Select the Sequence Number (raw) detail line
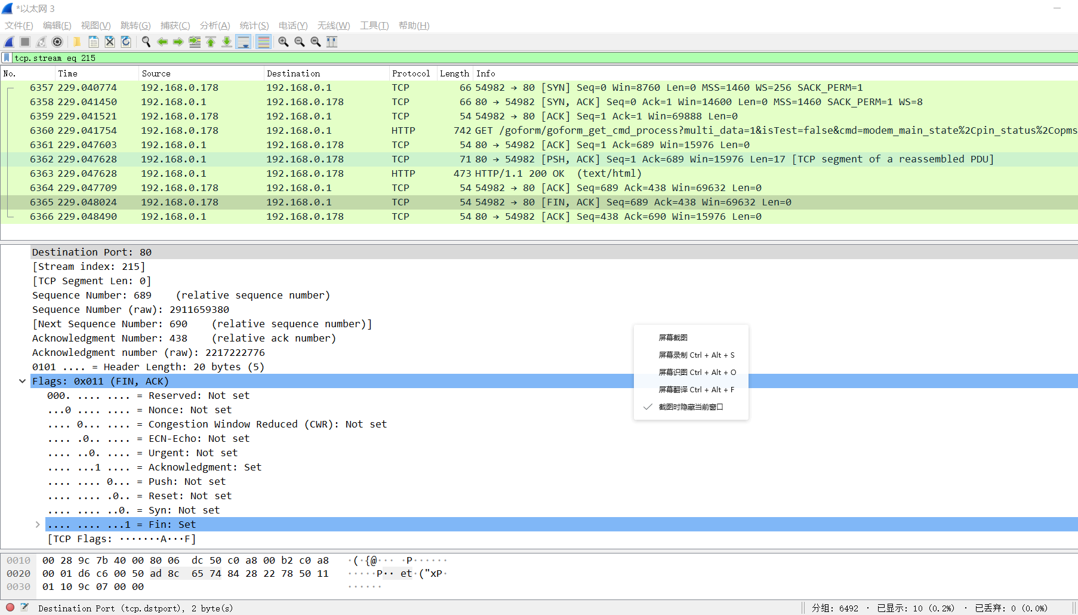The image size is (1078, 615). click(131, 310)
